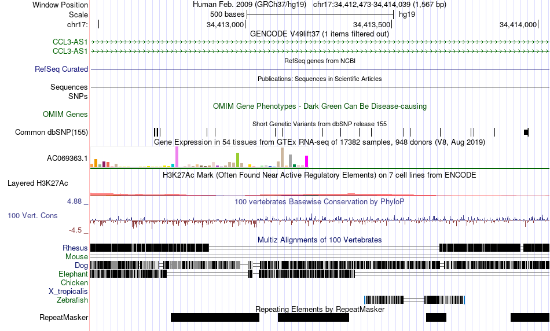Click the chr17: base position label
Screen dimensions: 550x331
click(78, 24)
